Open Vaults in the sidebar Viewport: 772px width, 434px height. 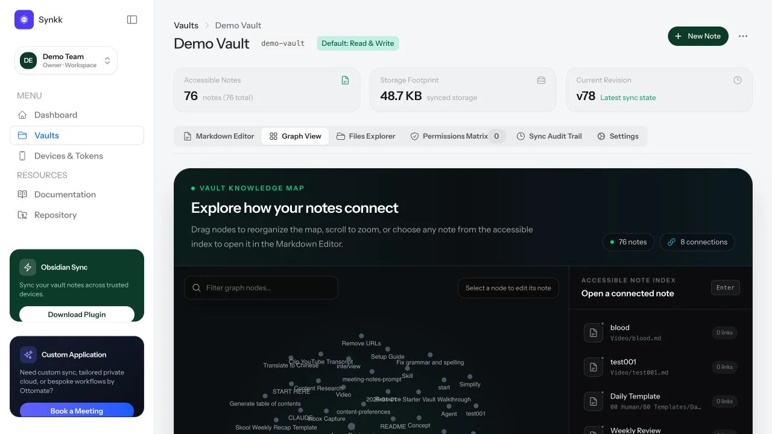(x=77, y=135)
